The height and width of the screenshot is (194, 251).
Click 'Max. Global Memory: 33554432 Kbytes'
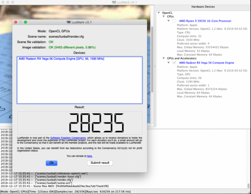(202, 47)
